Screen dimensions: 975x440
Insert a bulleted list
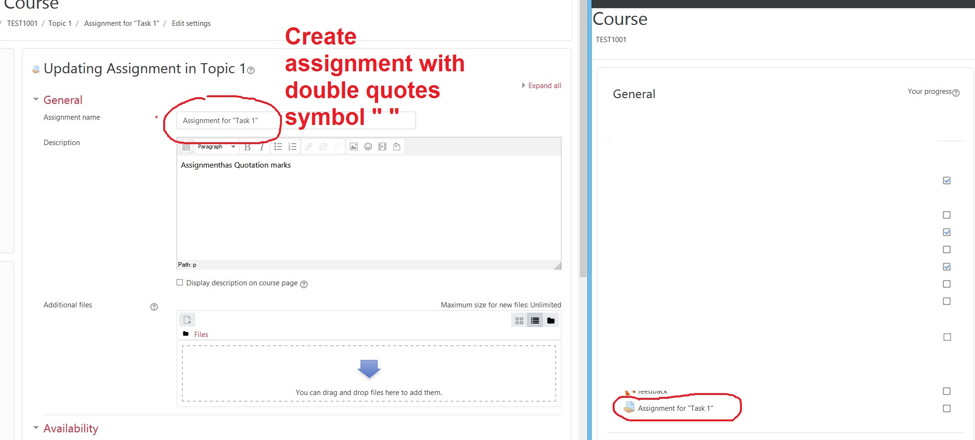coord(278,147)
